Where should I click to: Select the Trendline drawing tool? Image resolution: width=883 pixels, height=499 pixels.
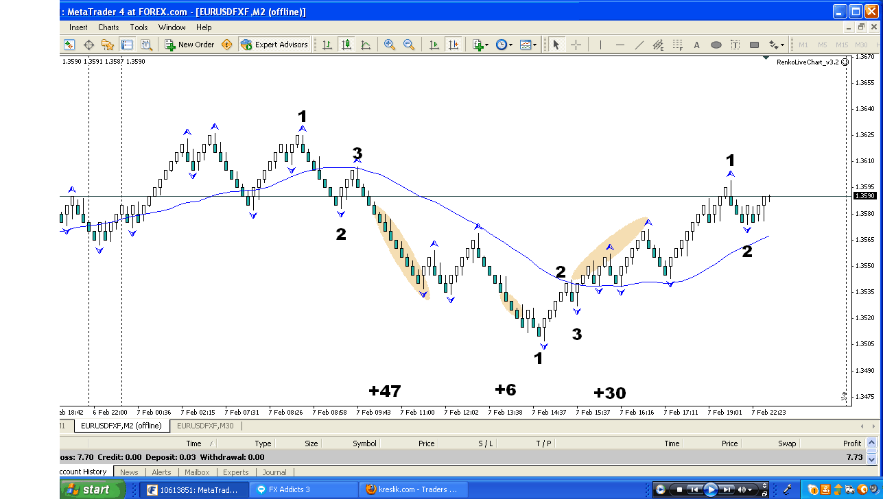[x=639, y=45]
